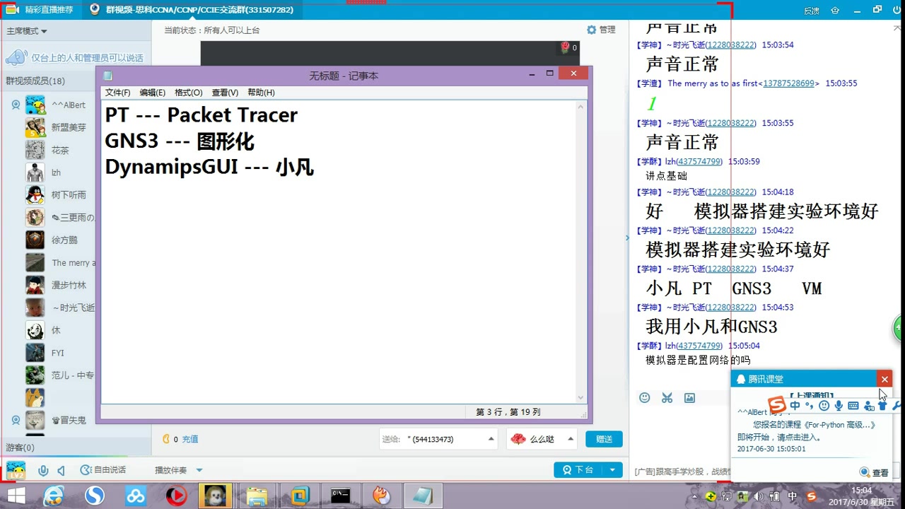
Task: Open dropdown arrow next to 下台
Action: click(x=612, y=470)
